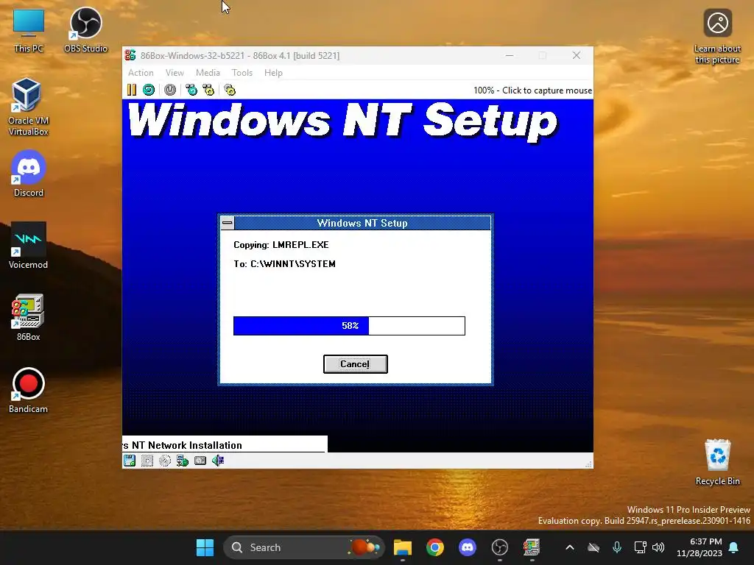
Task: Click the hard disk status icon
Action: pos(200,461)
